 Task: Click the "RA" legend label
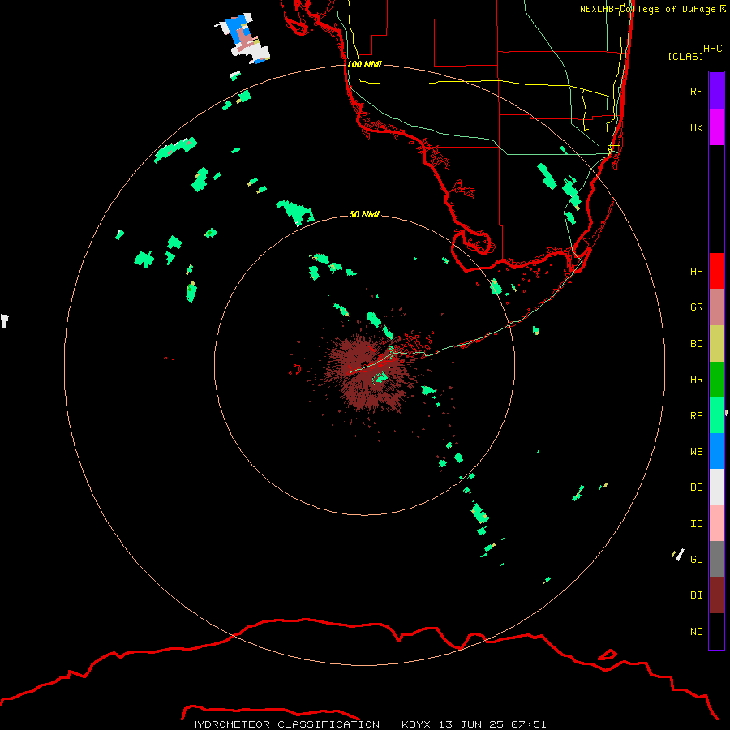click(x=696, y=415)
